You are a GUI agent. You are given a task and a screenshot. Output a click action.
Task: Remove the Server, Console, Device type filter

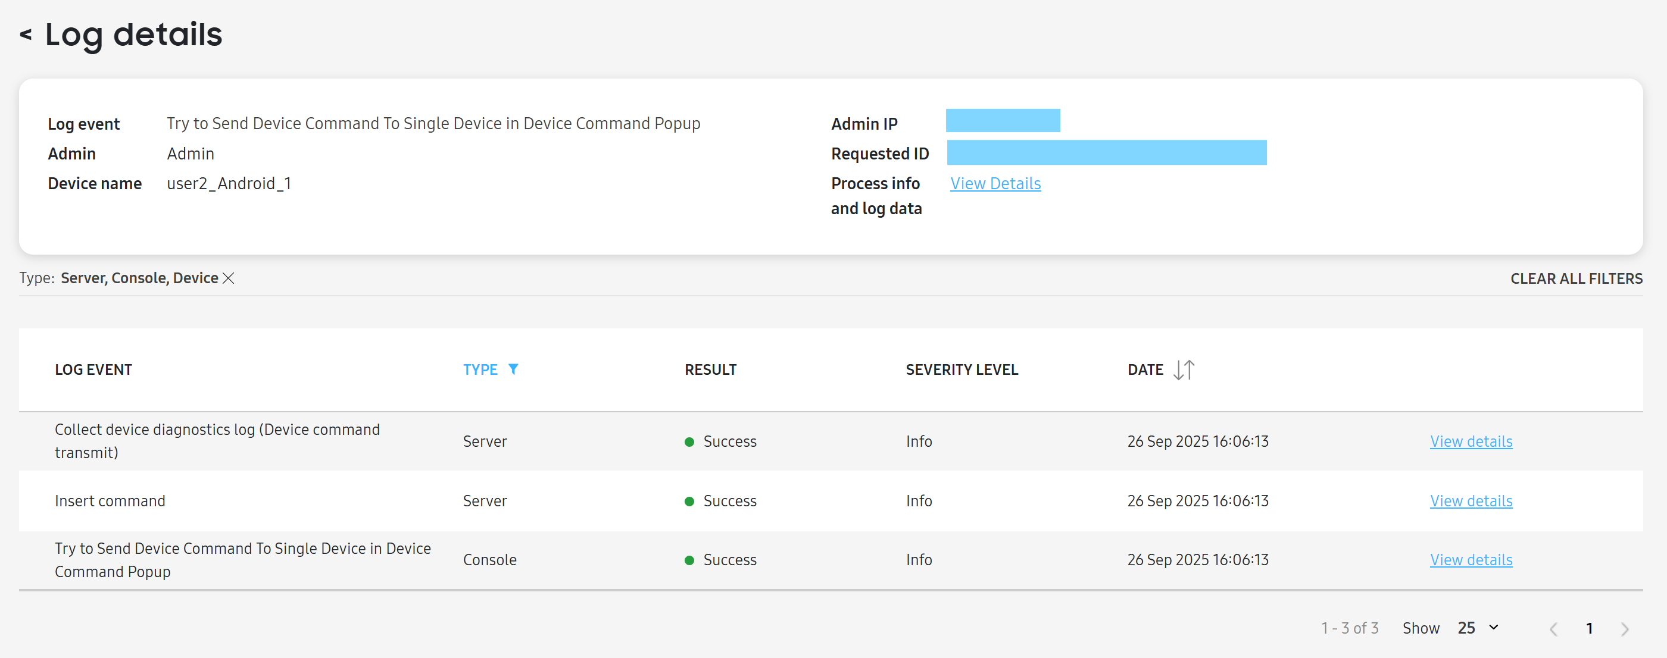tap(229, 278)
